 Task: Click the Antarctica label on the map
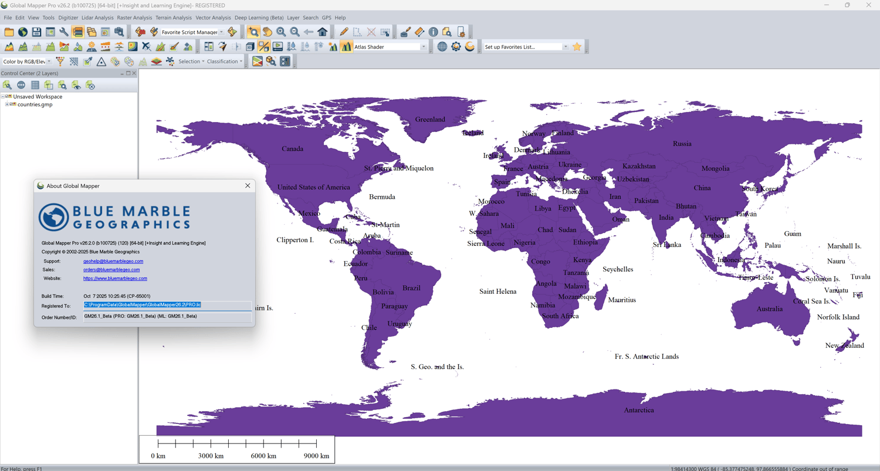coord(639,411)
